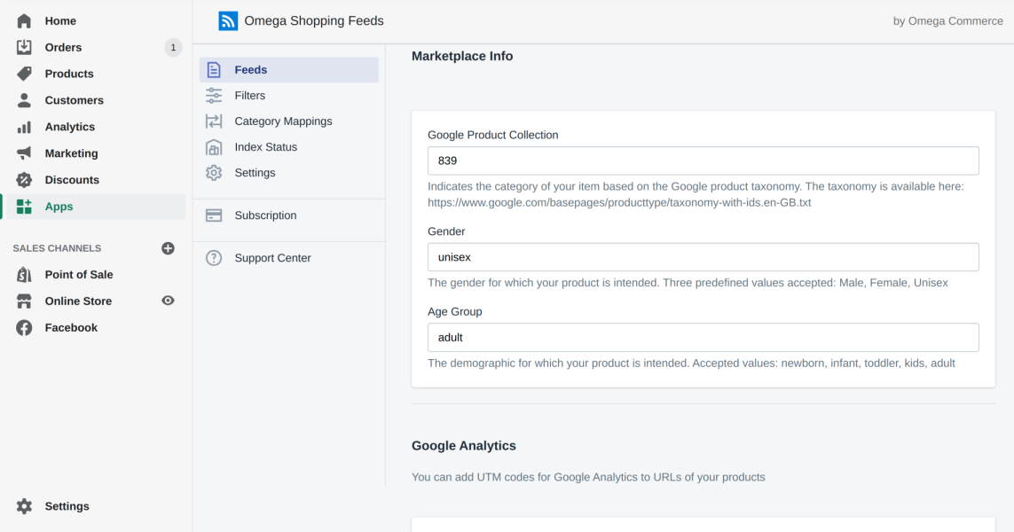
Task: Click the 'by Omega Commerce' text
Action: coord(948,20)
